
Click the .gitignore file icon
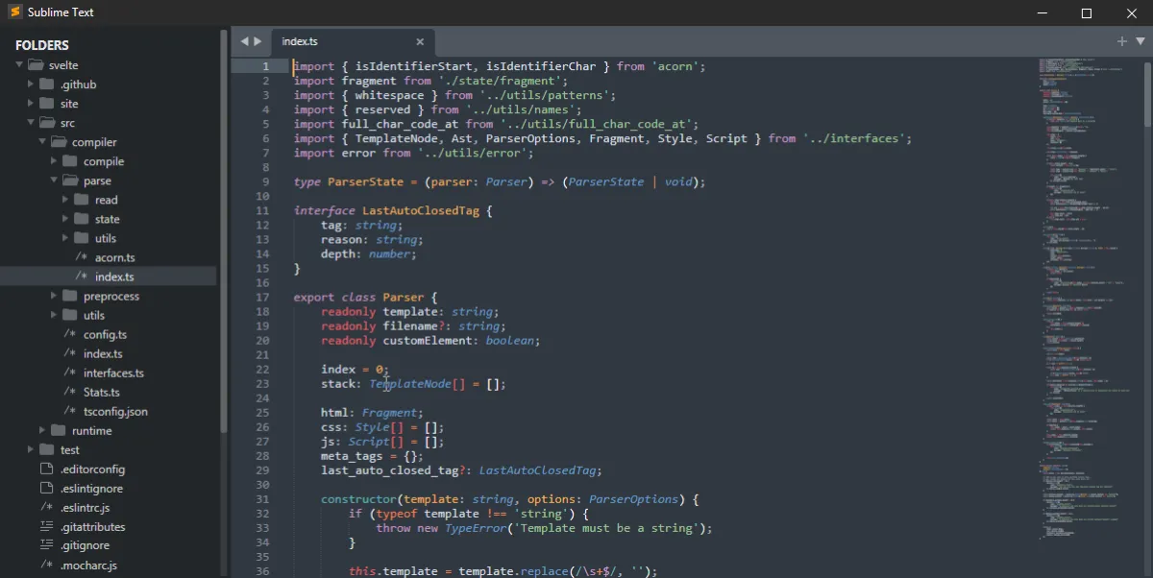coord(46,545)
